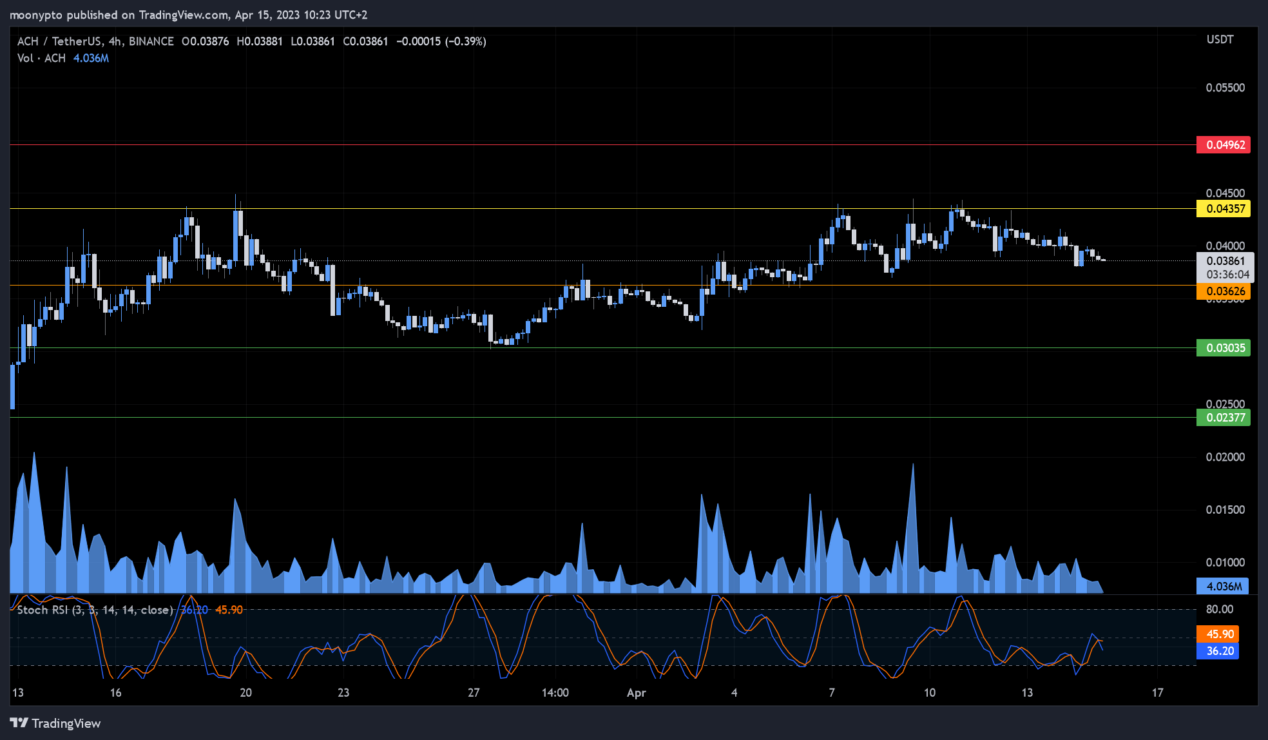
Task: Click the 7 date on time axis
Action: point(832,693)
